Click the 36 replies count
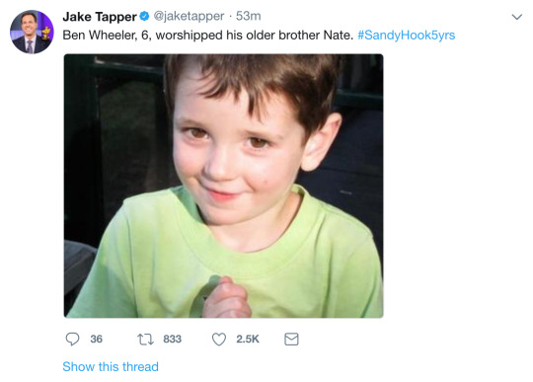 96,339
